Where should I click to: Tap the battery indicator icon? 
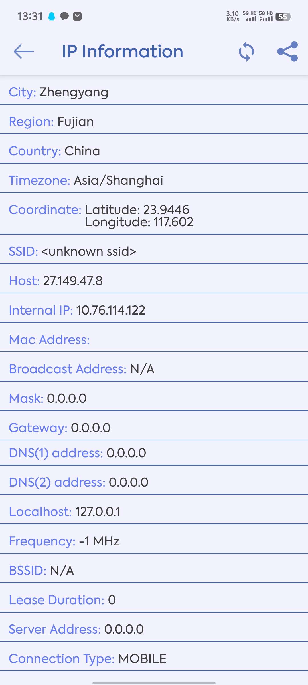point(283,17)
